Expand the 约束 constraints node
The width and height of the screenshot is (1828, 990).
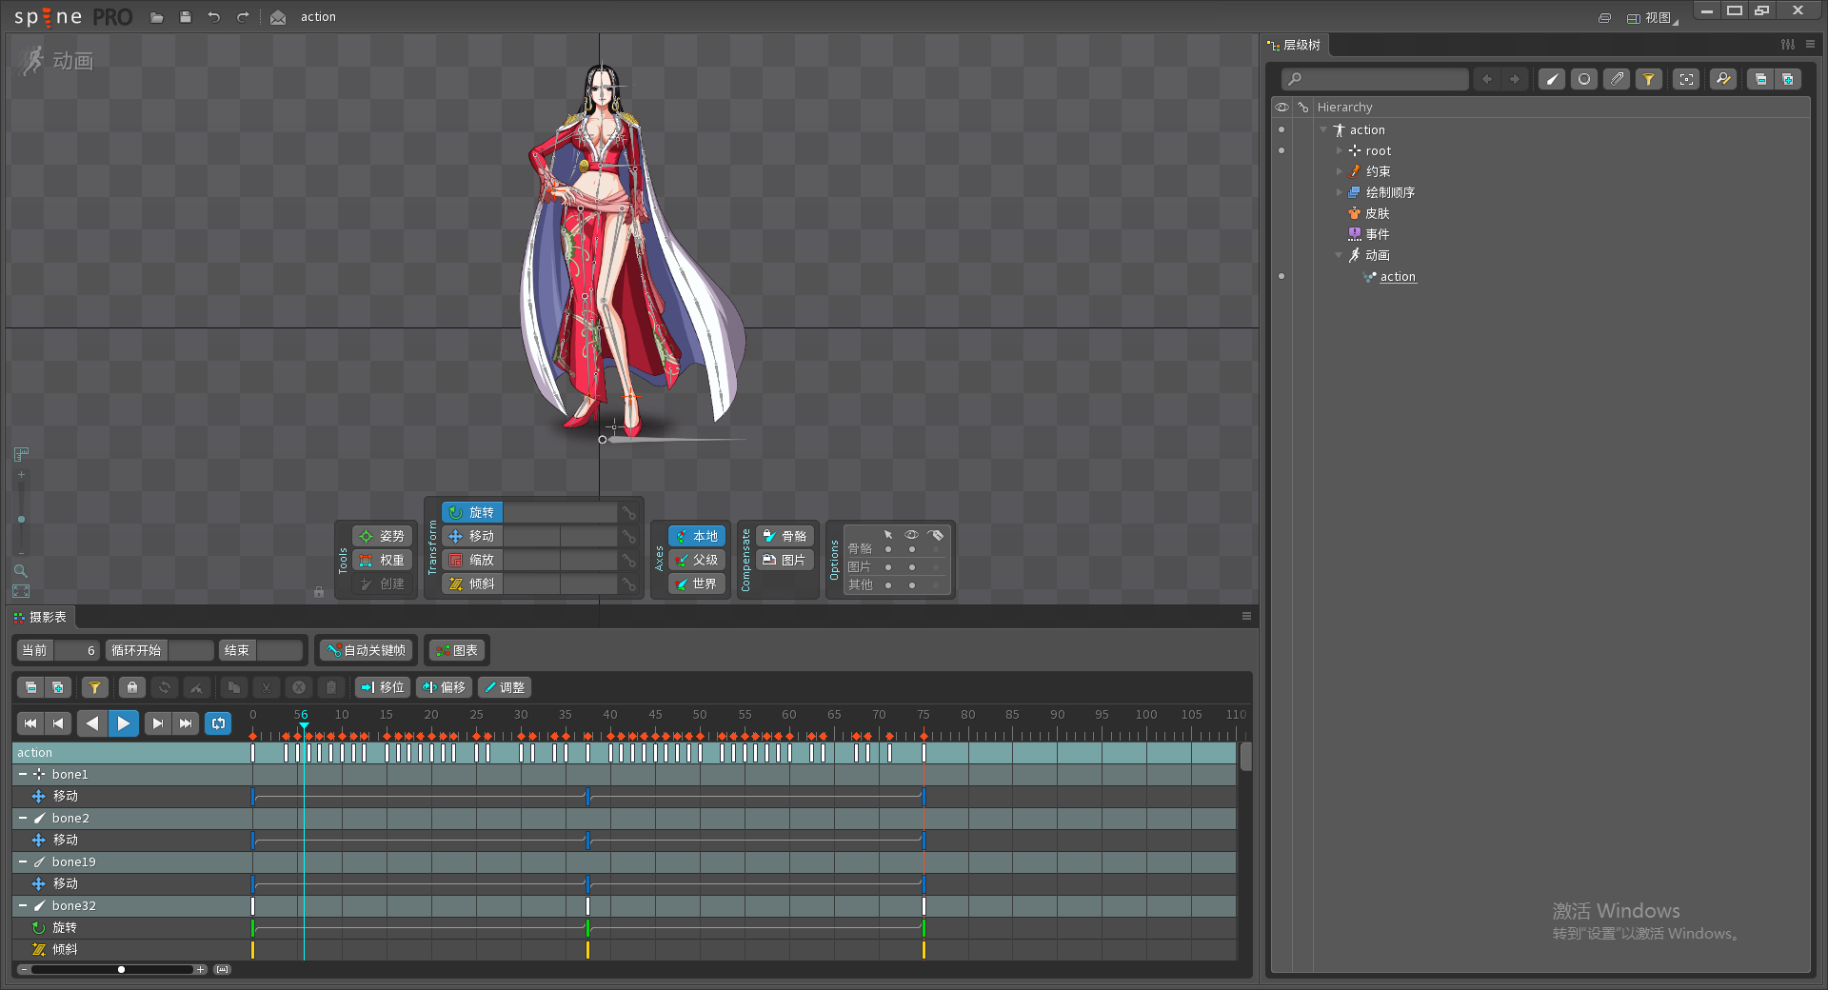pyautogui.click(x=1339, y=171)
